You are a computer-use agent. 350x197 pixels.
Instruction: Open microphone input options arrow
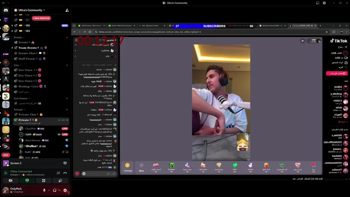pos(49,190)
